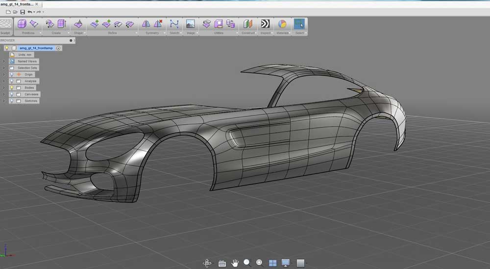Select the amg_gt_14_frontlamp root component
Screen dimensions: 490x269
36,48
